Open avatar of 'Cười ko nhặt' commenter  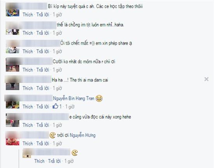tap(12, 65)
